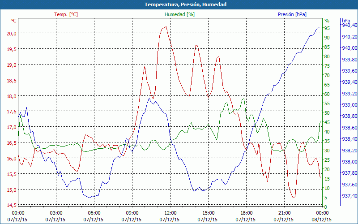Click the time axis label '09:00'
The image size is (358, 224).
[132, 213]
